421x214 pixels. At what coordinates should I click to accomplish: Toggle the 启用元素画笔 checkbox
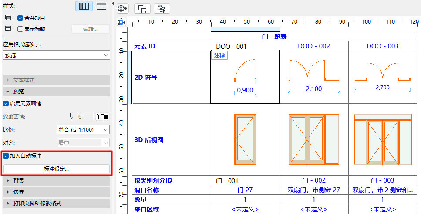6,103
